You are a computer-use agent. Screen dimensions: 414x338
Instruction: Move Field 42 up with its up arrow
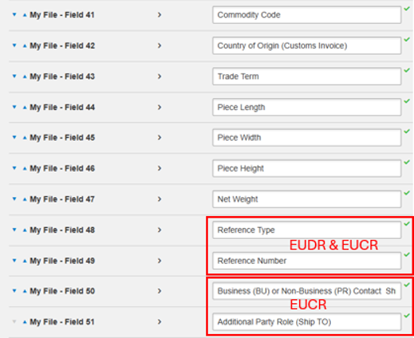(25, 46)
